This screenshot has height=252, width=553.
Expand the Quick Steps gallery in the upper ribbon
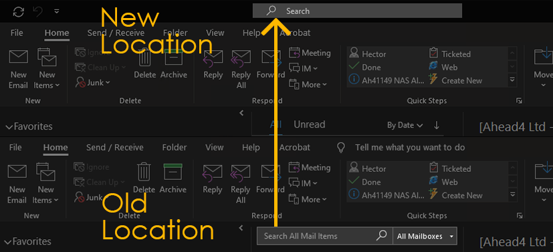512,80
